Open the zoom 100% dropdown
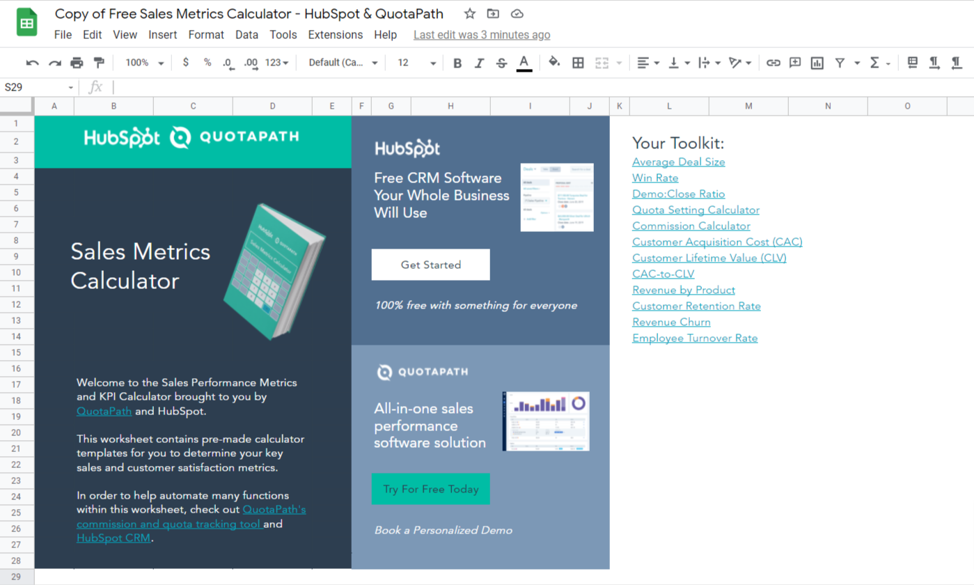This screenshot has height=585, width=974. click(x=144, y=63)
